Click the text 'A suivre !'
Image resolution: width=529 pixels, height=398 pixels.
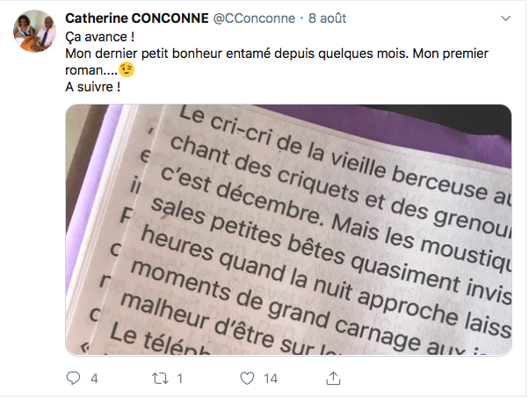(93, 87)
